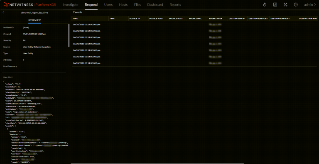Click the overview panel vertical scrollbar

[69, 35]
